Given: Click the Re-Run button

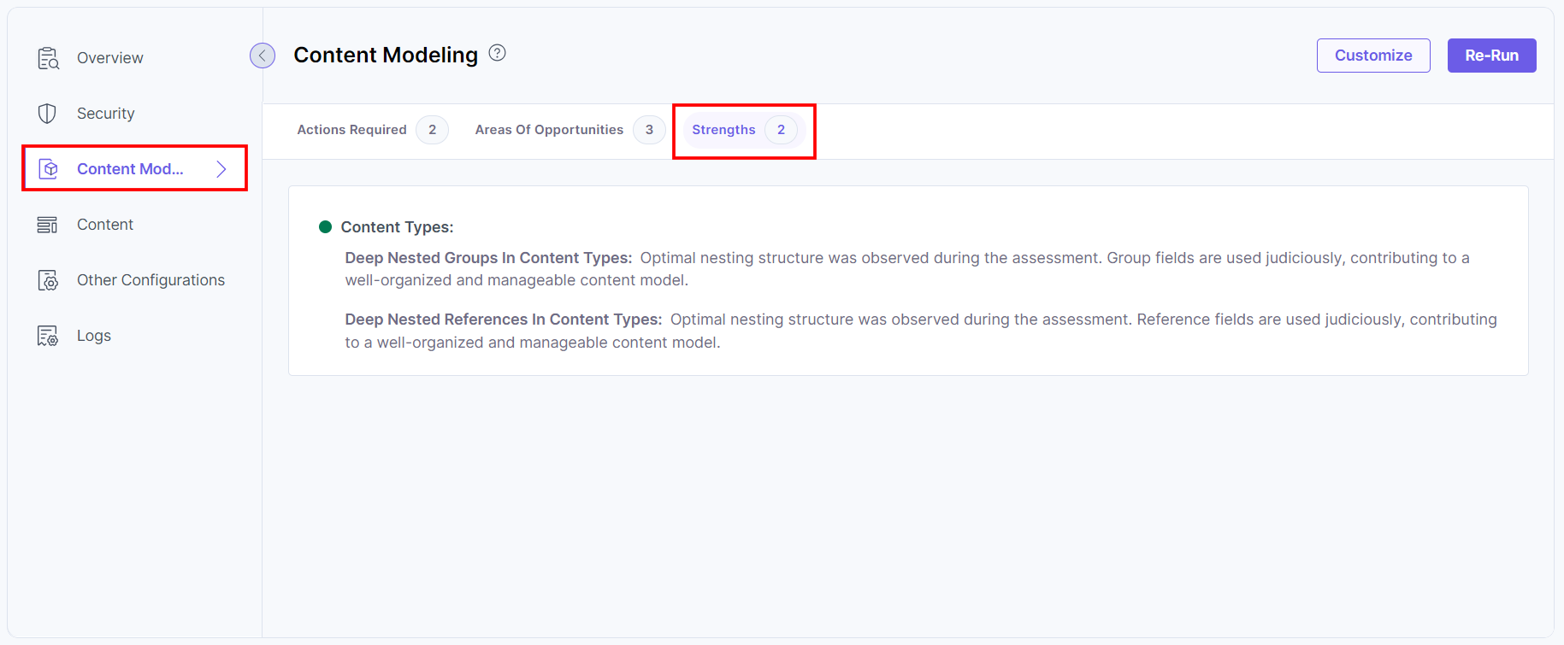Looking at the screenshot, I should point(1492,56).
